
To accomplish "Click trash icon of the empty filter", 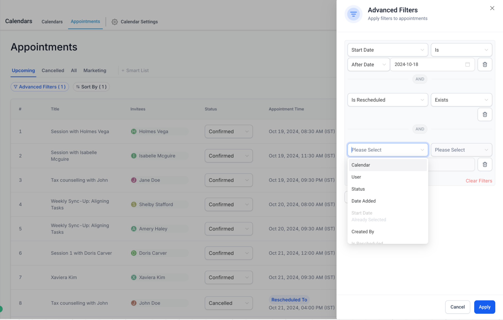I will [484, 164].
